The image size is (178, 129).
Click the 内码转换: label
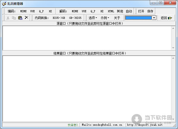click(42, 18)
